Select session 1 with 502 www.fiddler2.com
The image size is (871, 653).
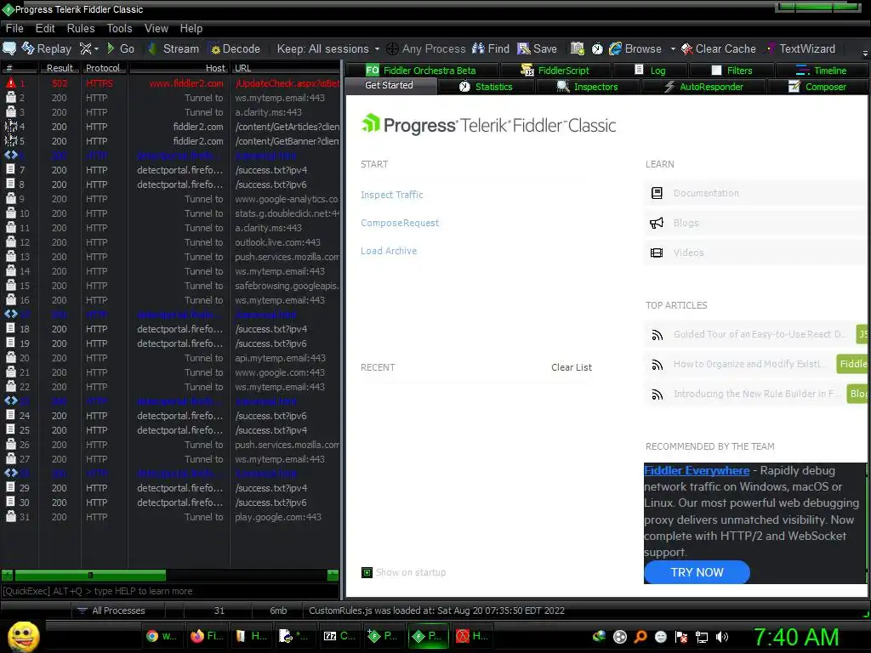tap(169, 83)
